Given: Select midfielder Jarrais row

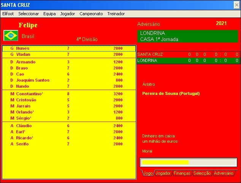Looking at the screenshot, I should [x=69, y=106].
